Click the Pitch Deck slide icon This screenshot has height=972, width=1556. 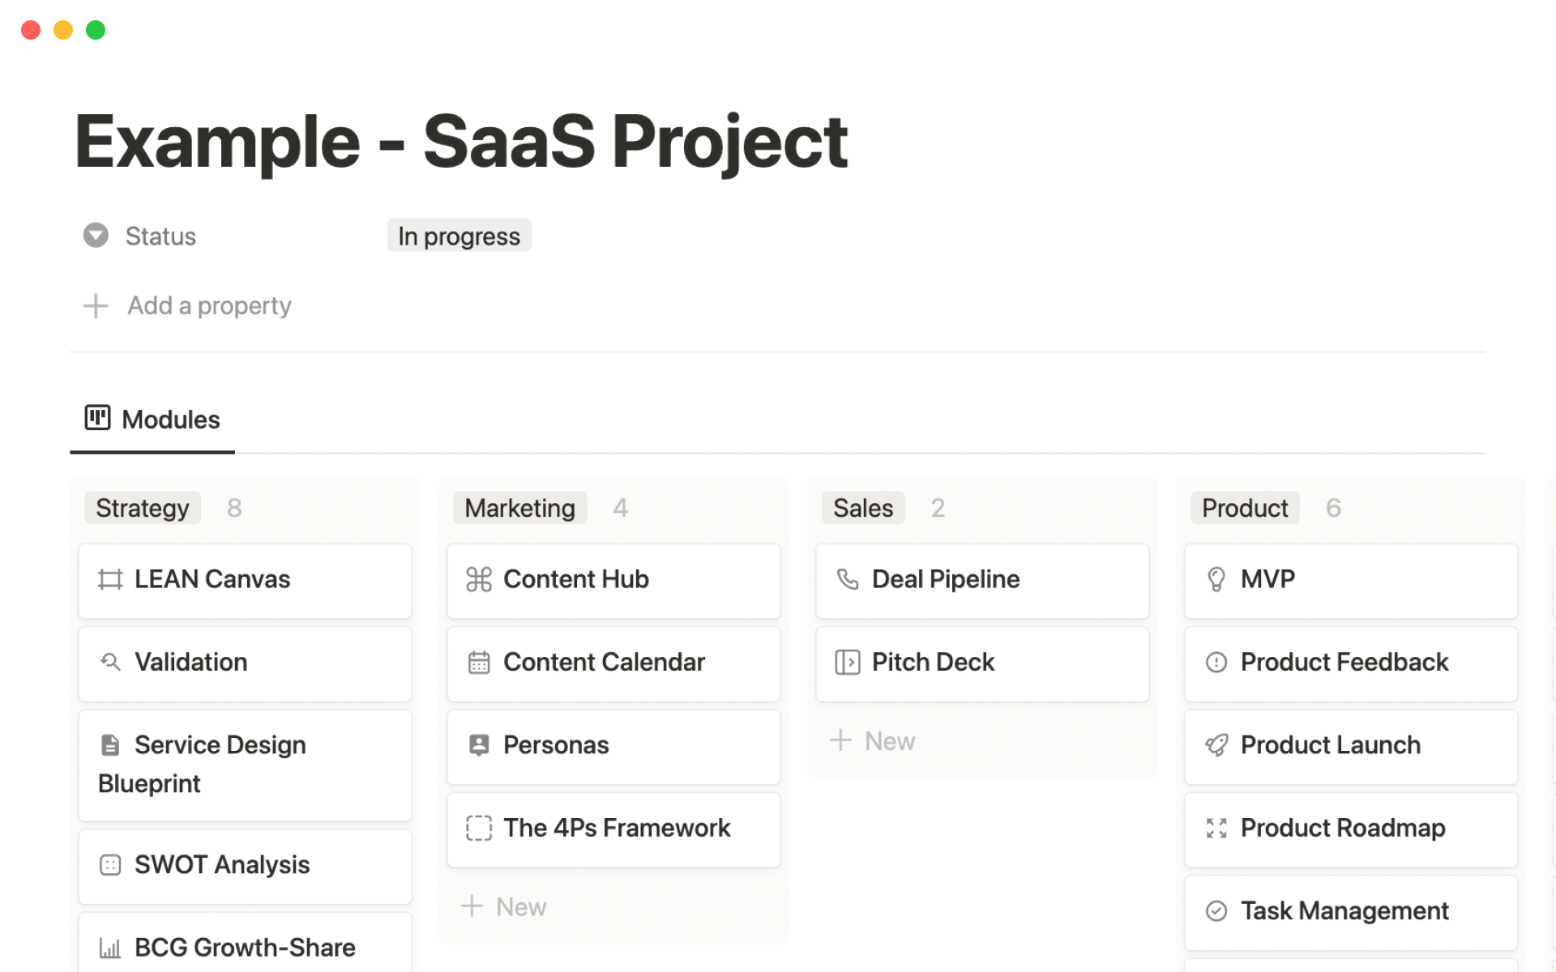point(847,663)
